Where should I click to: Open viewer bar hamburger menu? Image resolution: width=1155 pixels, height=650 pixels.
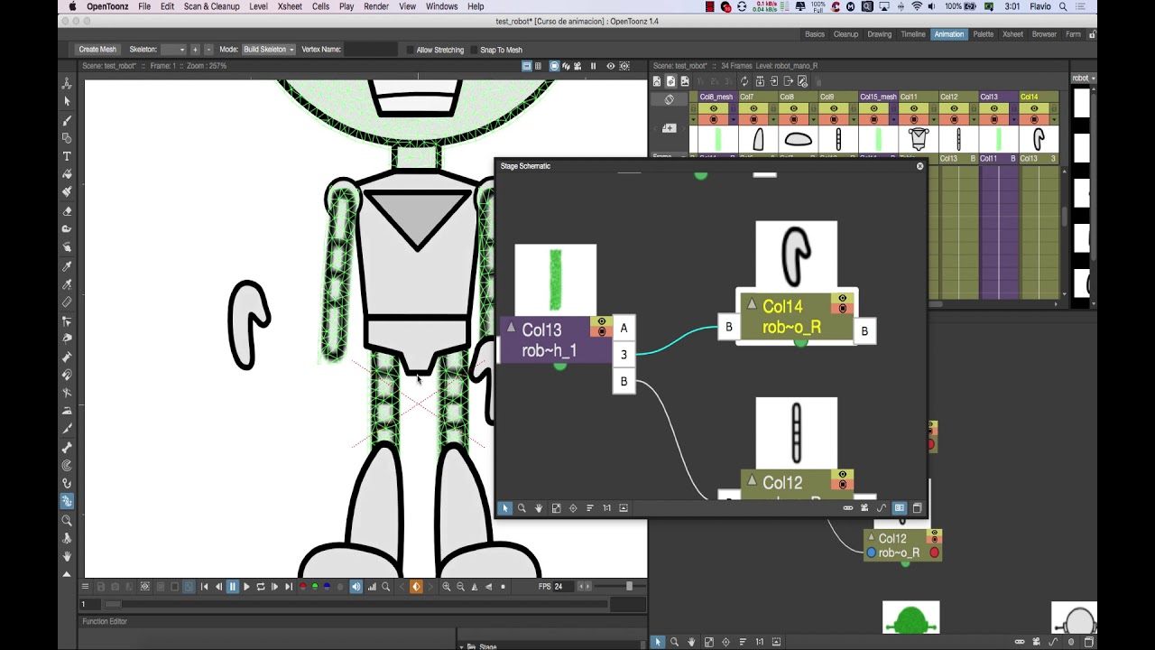[x=85, y=587]
